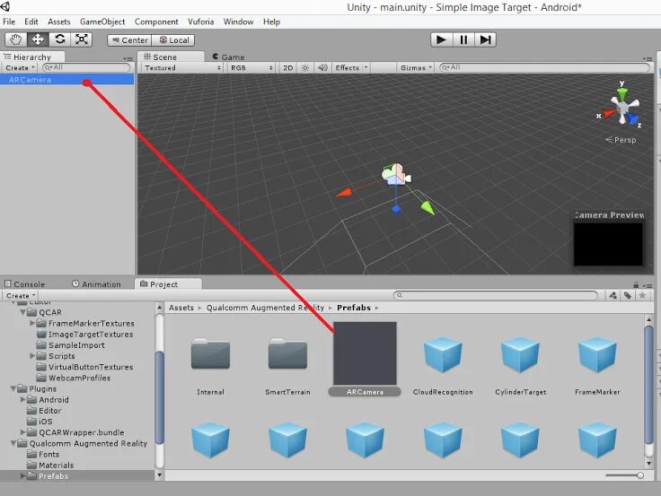Viewport: 661px width, 496px height.
Task: Select the Rotate tool
Action: [x=60, y=39]
